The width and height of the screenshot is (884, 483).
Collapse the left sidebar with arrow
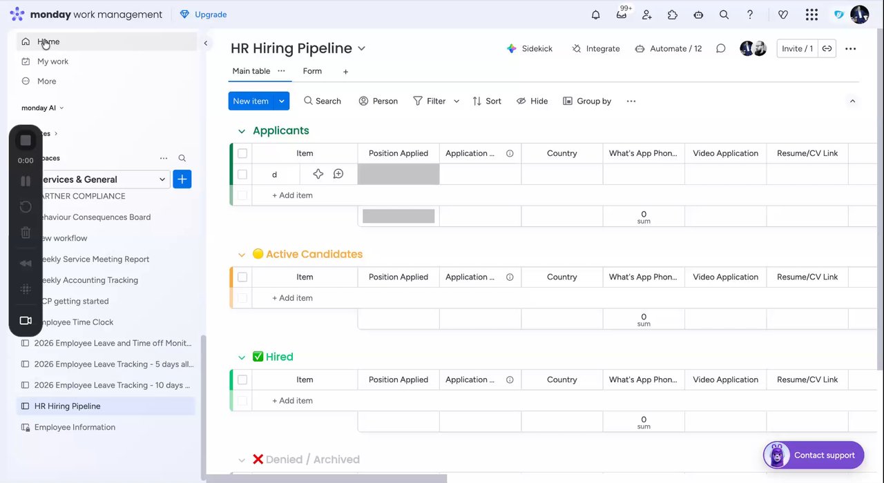pos(205,43)
